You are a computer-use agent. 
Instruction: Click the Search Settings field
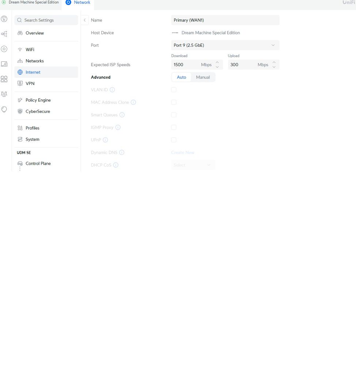[46, 20]
